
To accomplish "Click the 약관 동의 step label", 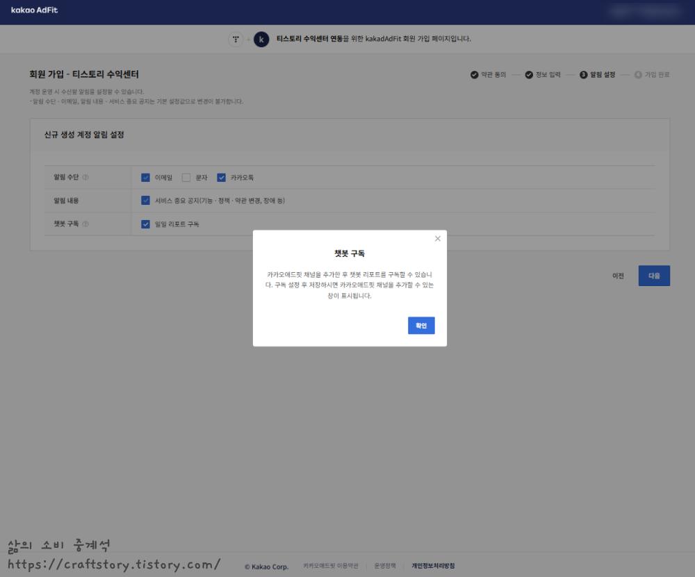I will pyautogui.click(x=493, y=74).
